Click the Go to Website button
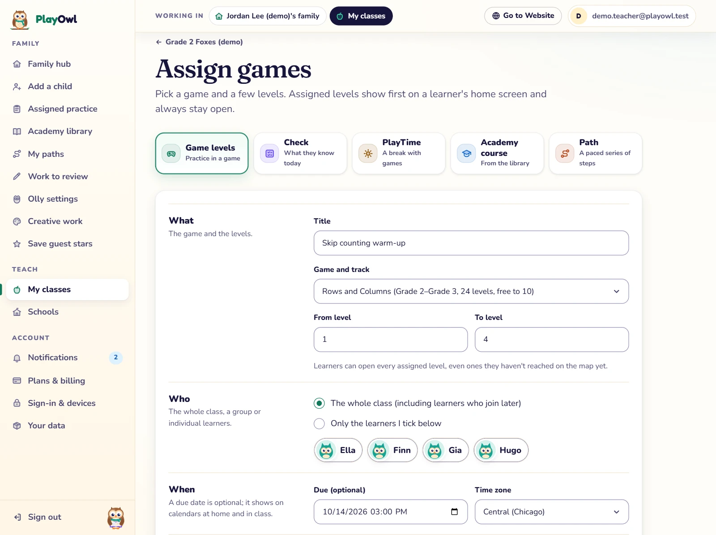Viewport: 716px width, 535px height. point(523,16)
